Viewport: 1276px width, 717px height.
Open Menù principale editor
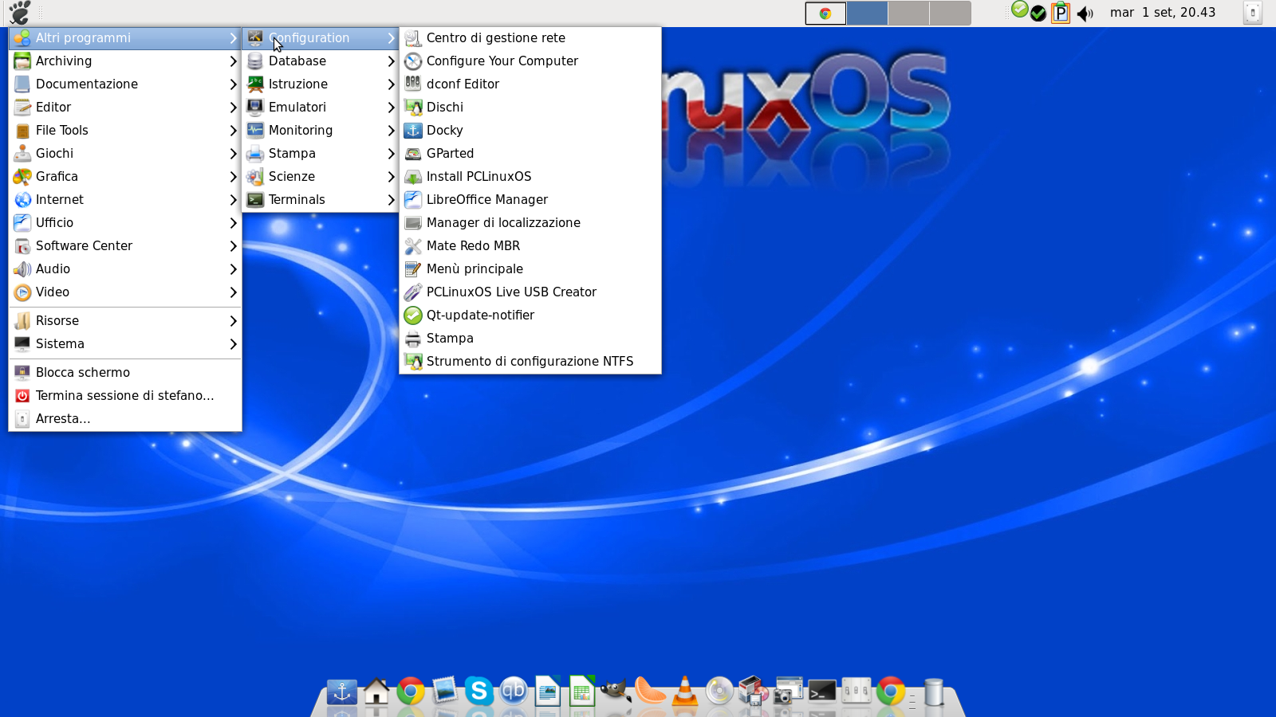pyautogui.click(x=530, y=269)
